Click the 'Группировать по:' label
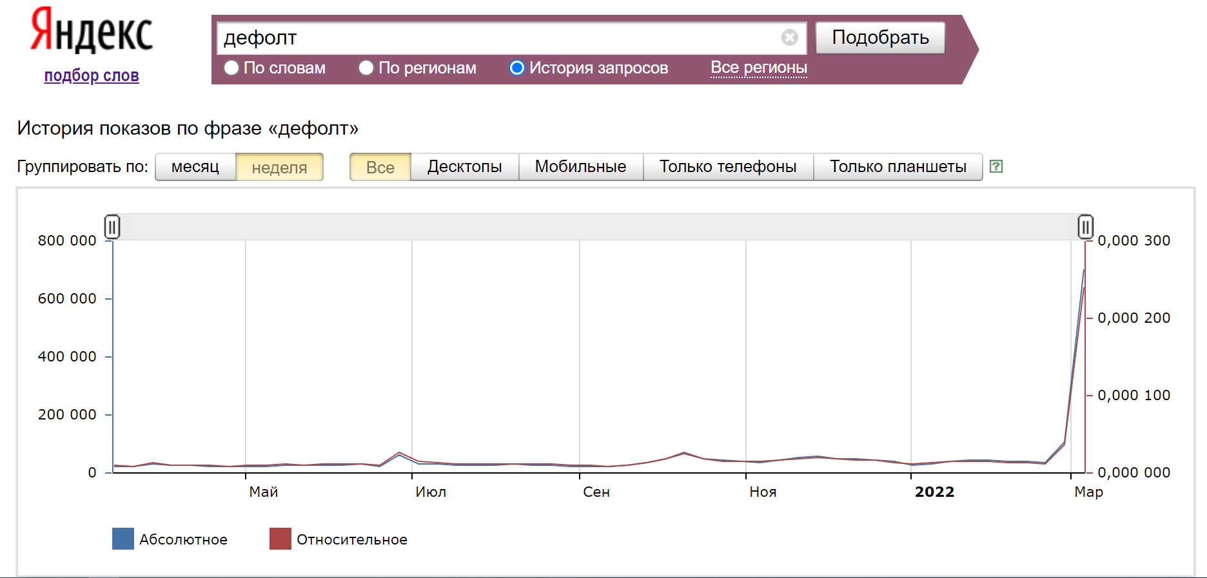1207x578 pixels. point(83,167)
